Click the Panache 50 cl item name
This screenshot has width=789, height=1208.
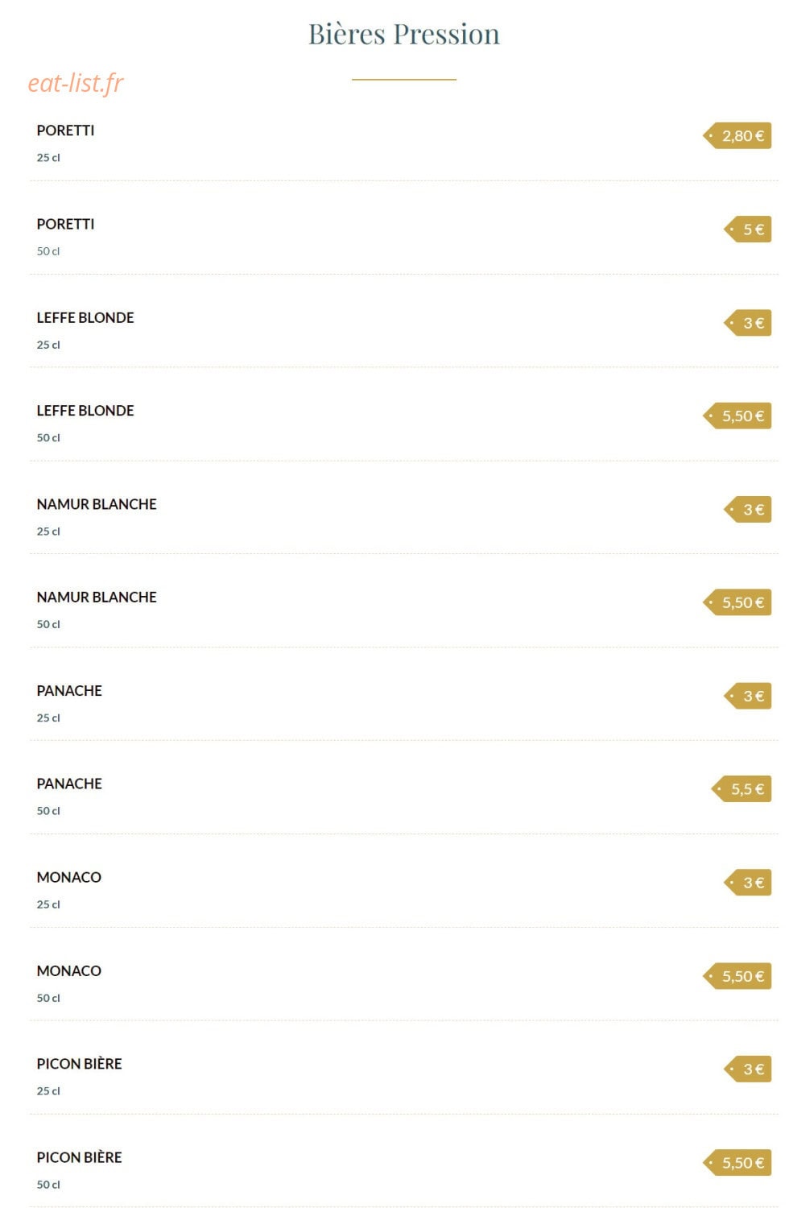(69, 784)
